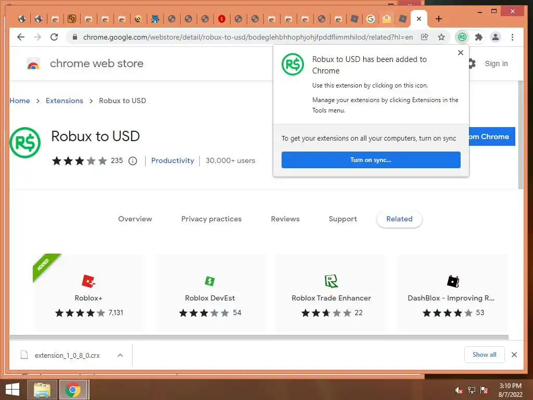Open File Explorer from taskbar

pyautogui.click(x=42, y=390)
